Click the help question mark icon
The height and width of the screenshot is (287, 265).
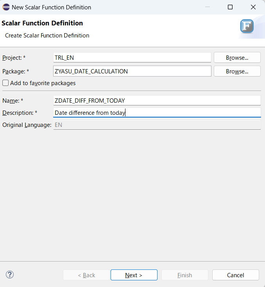pyautogui.click(x=10, y=275)
